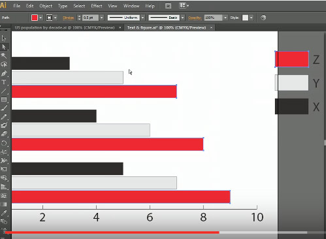Screen dimensions: 326x239
Task: Select the Type tool
Action: pyautogui.click(x=4, y=82)
